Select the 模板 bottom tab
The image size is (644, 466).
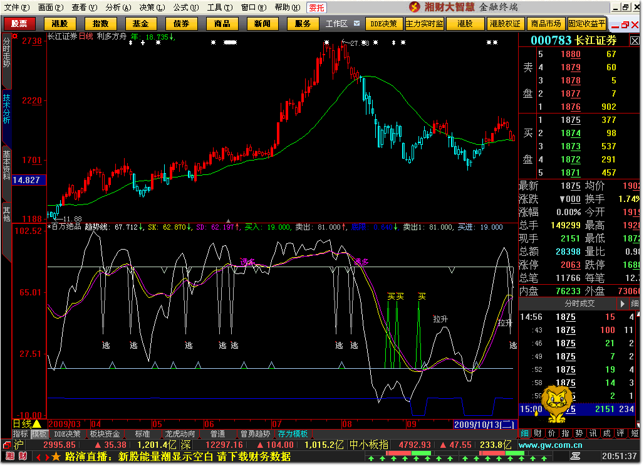[x=39, y=434]
